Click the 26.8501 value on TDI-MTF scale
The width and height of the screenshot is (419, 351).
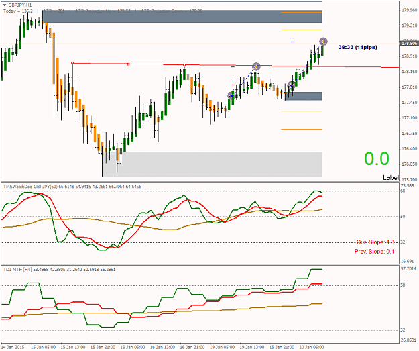(x=408, y=340)
